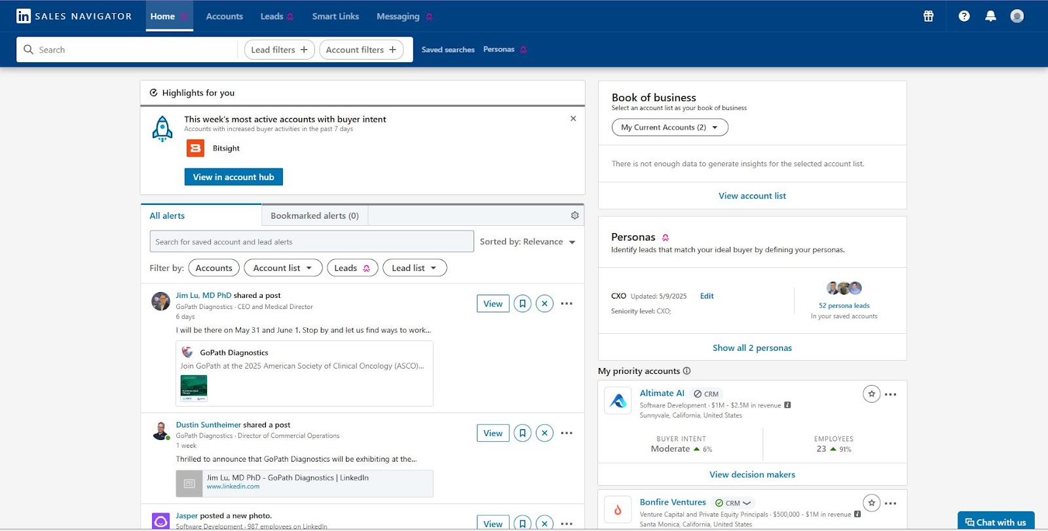Open the notifications bell icon

pos(990,16)
